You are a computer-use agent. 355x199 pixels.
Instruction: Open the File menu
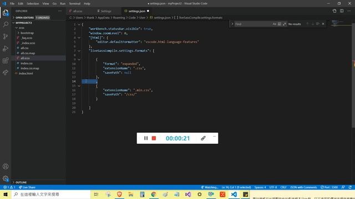point(12,3)
